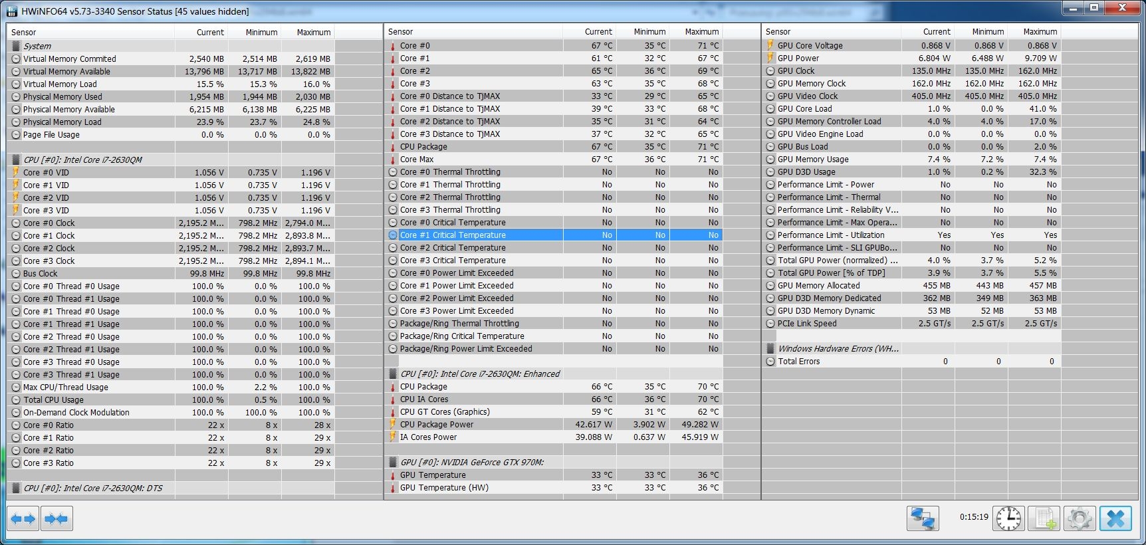Image resolution: width=1146 pixels, height=545 pixels.
Task: Click the 0:15:19 elapsed time readout
Action: pos(974,517)
